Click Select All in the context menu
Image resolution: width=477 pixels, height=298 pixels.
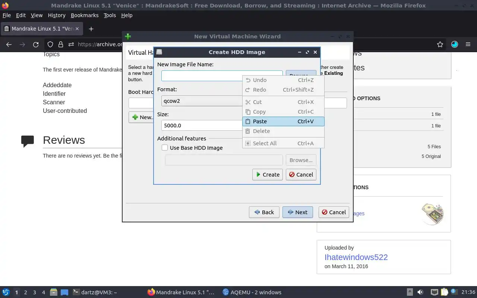point(283,143)
